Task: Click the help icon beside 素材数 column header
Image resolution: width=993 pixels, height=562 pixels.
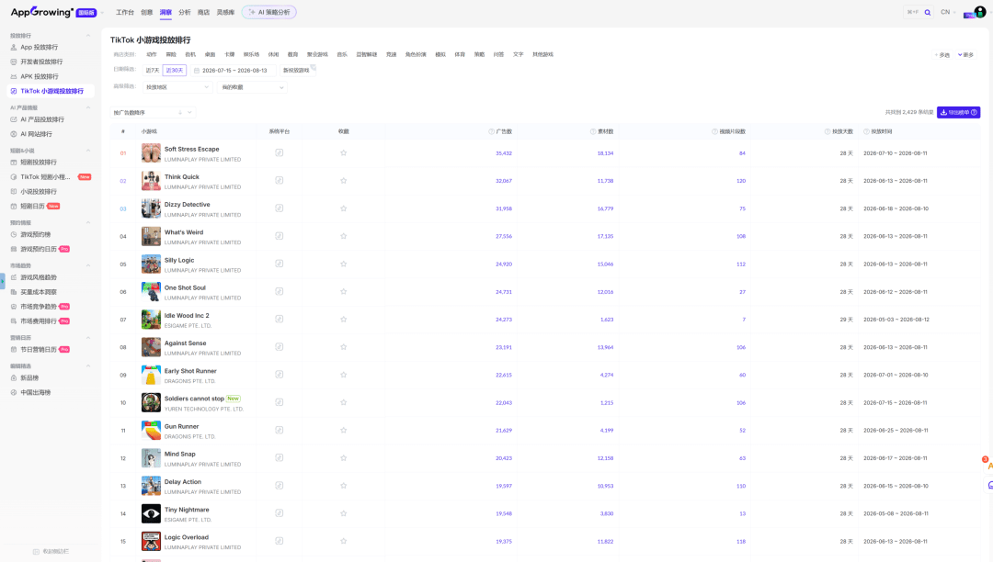Action: click(x=593, y=131)
